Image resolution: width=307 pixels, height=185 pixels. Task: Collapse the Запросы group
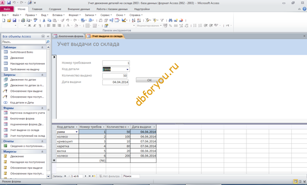click(42, 75)
